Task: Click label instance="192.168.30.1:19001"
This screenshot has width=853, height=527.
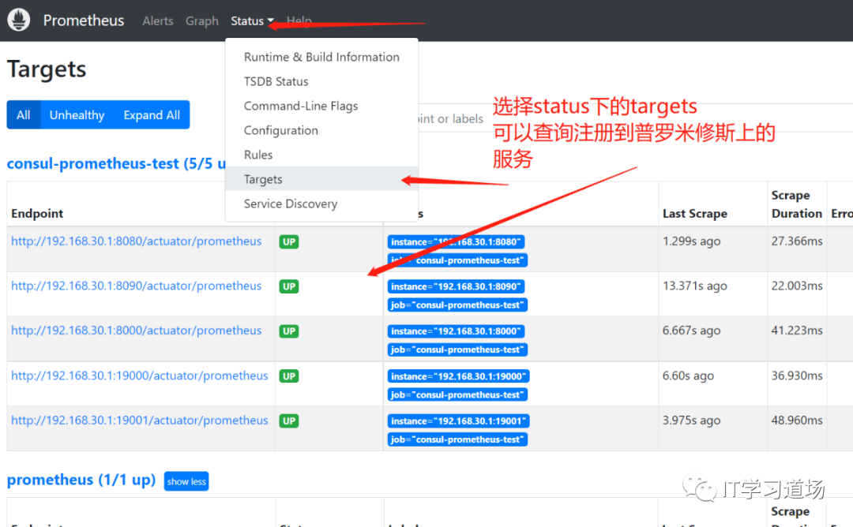Action: click(459, 420)
